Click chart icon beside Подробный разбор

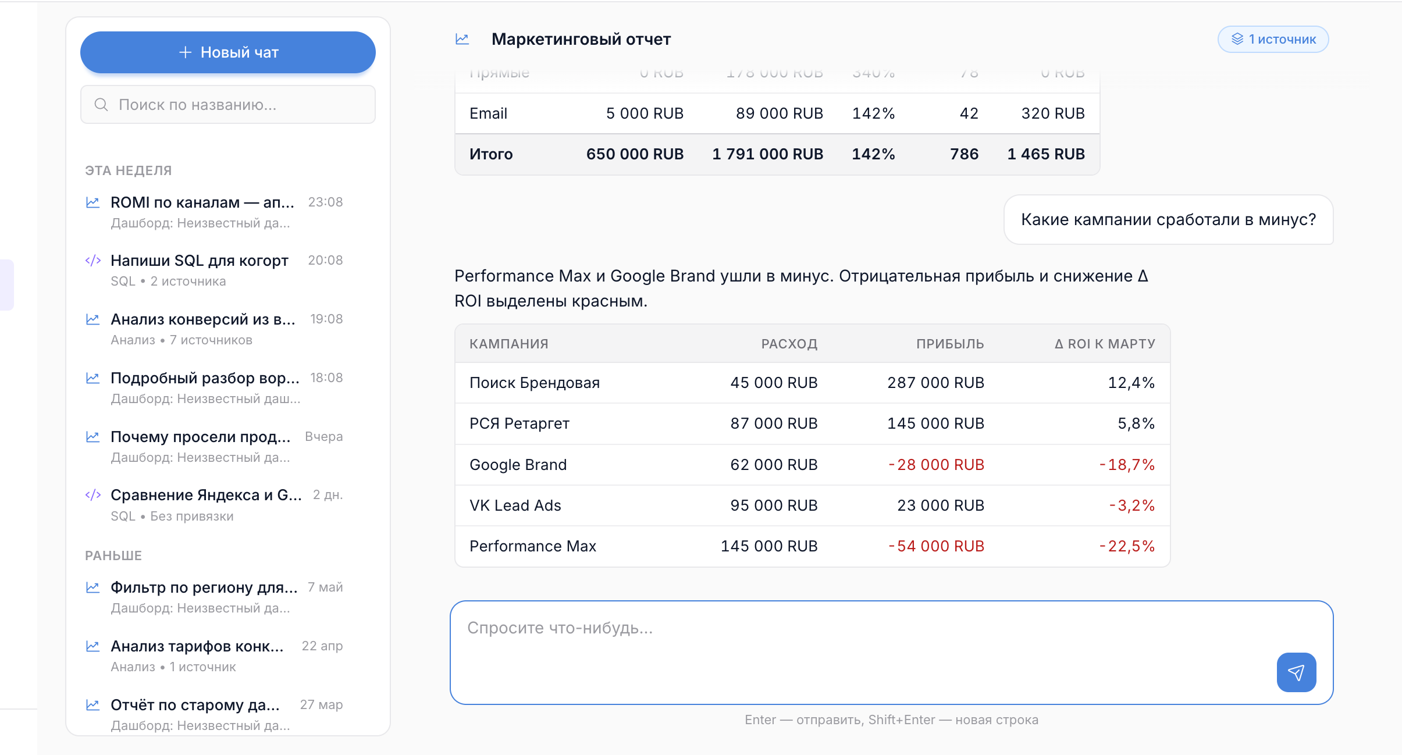pyautogui.click(x=93, y=378)
